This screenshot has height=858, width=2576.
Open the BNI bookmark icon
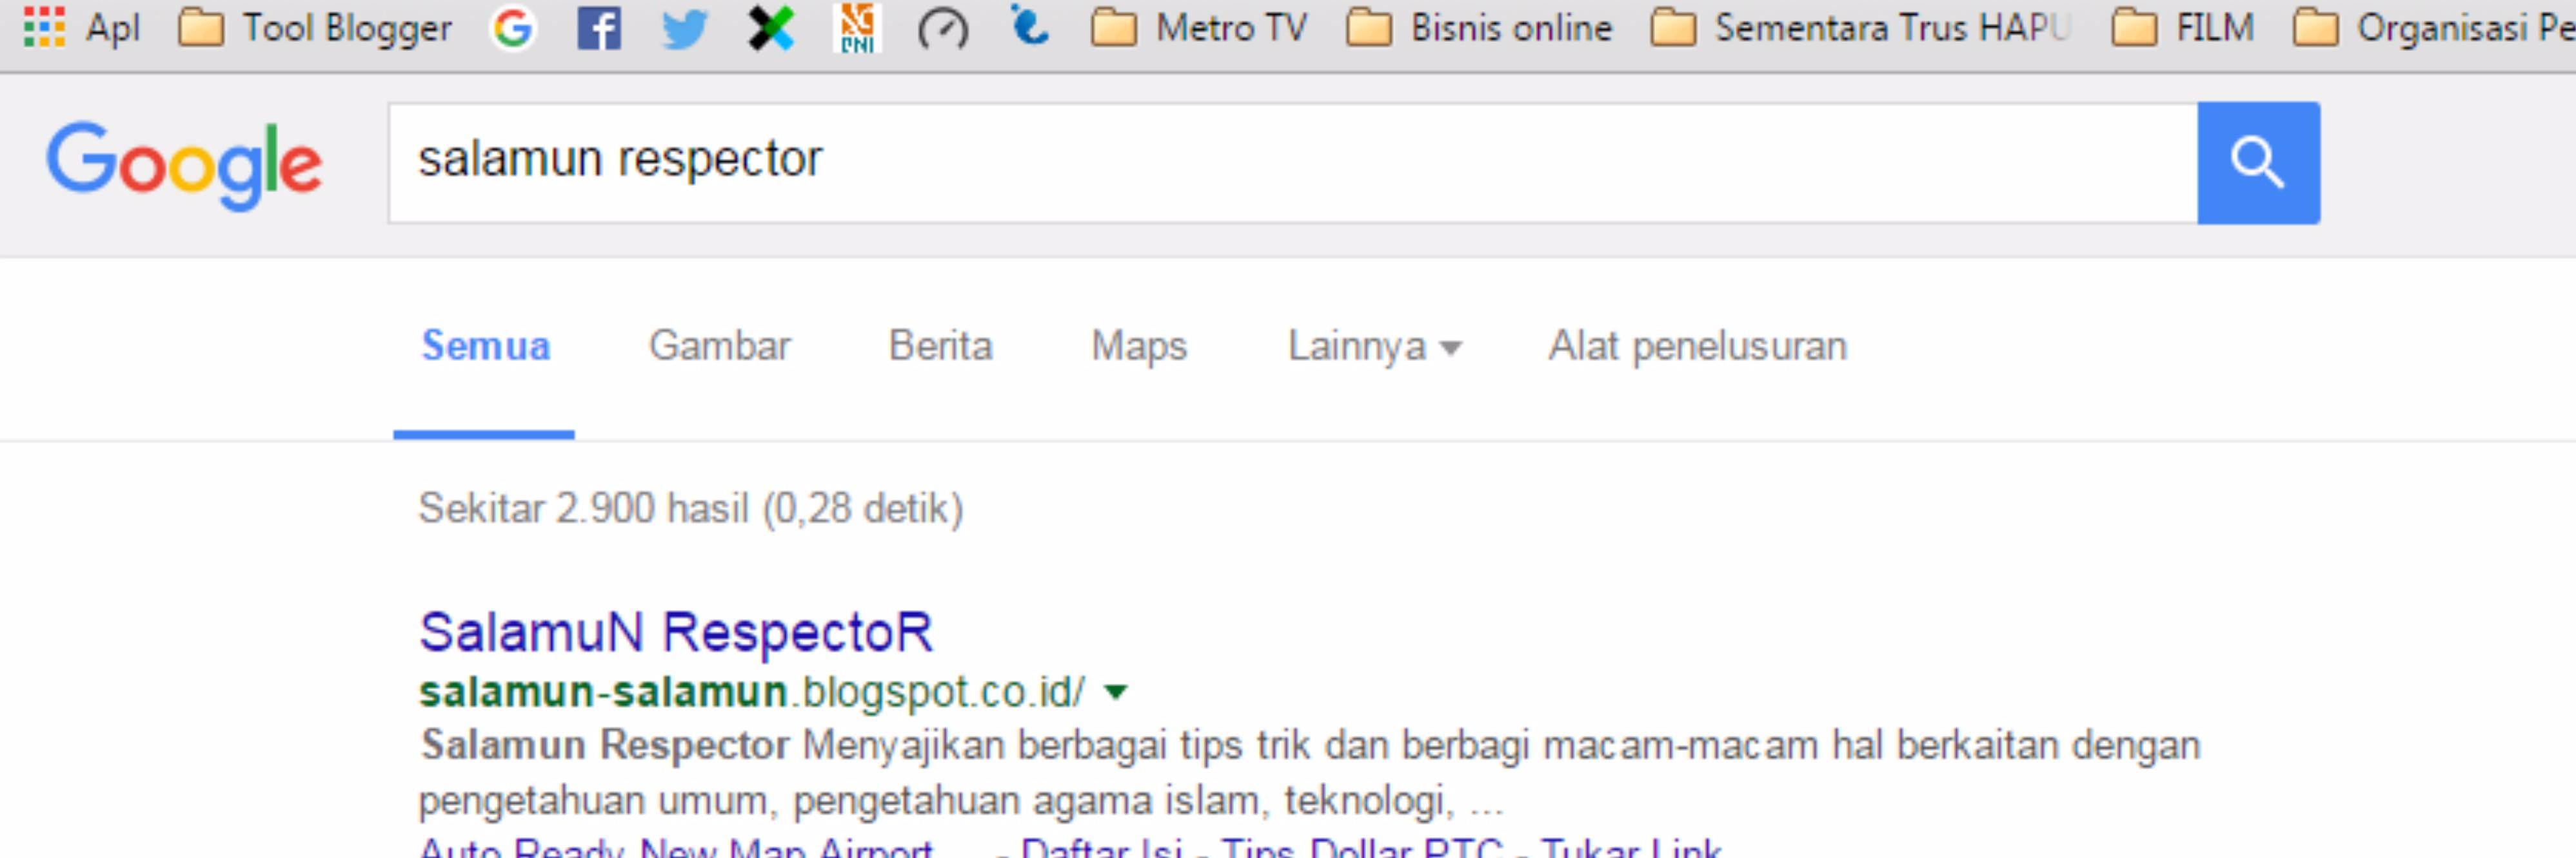pyautogui.click(x=857, y=28)
